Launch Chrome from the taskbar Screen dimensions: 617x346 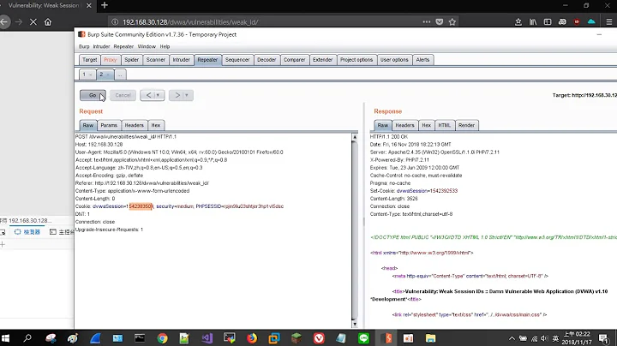[162, 338]
